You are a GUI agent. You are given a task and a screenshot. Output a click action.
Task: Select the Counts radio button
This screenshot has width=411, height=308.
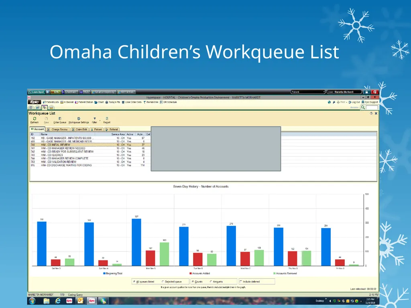[x=193, y=282]
